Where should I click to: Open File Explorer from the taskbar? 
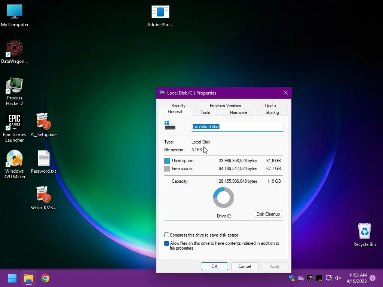(28, 278)
